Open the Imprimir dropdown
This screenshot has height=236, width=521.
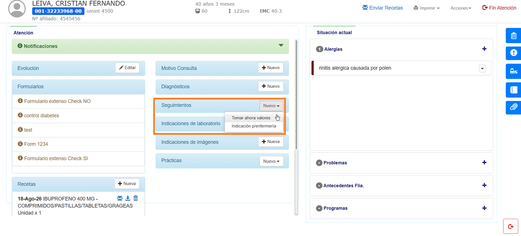click(x=426, y=8)
